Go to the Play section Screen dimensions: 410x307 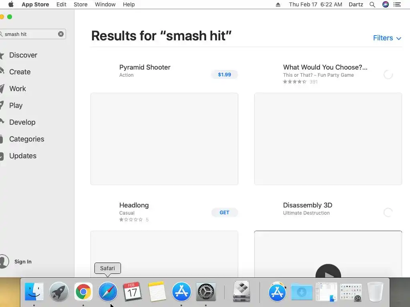(16, 106)
